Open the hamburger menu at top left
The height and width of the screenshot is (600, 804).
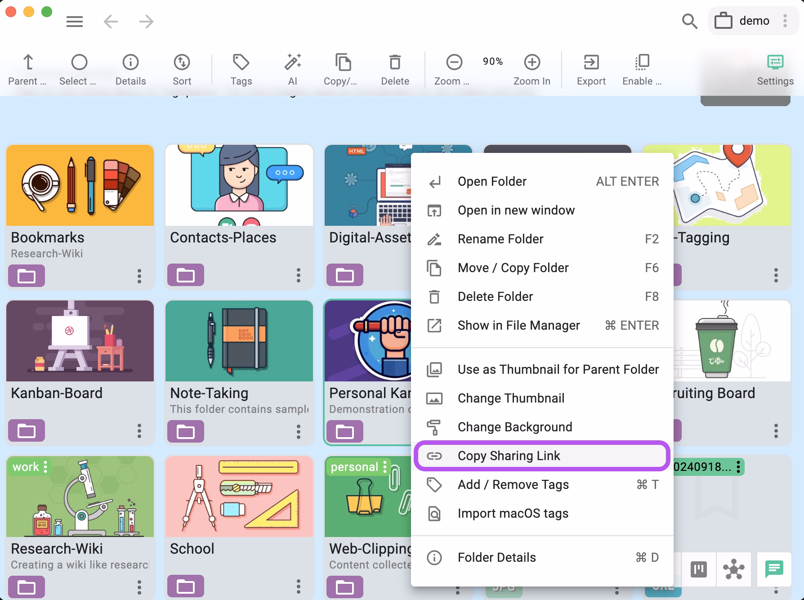tap(75, 21)
